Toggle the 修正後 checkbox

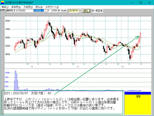93,10
